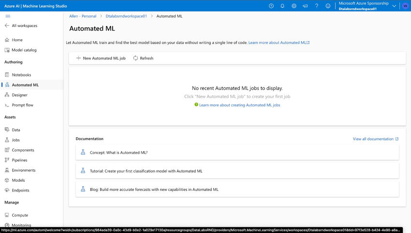Click the green help icon near learn more

coord(196,104)
